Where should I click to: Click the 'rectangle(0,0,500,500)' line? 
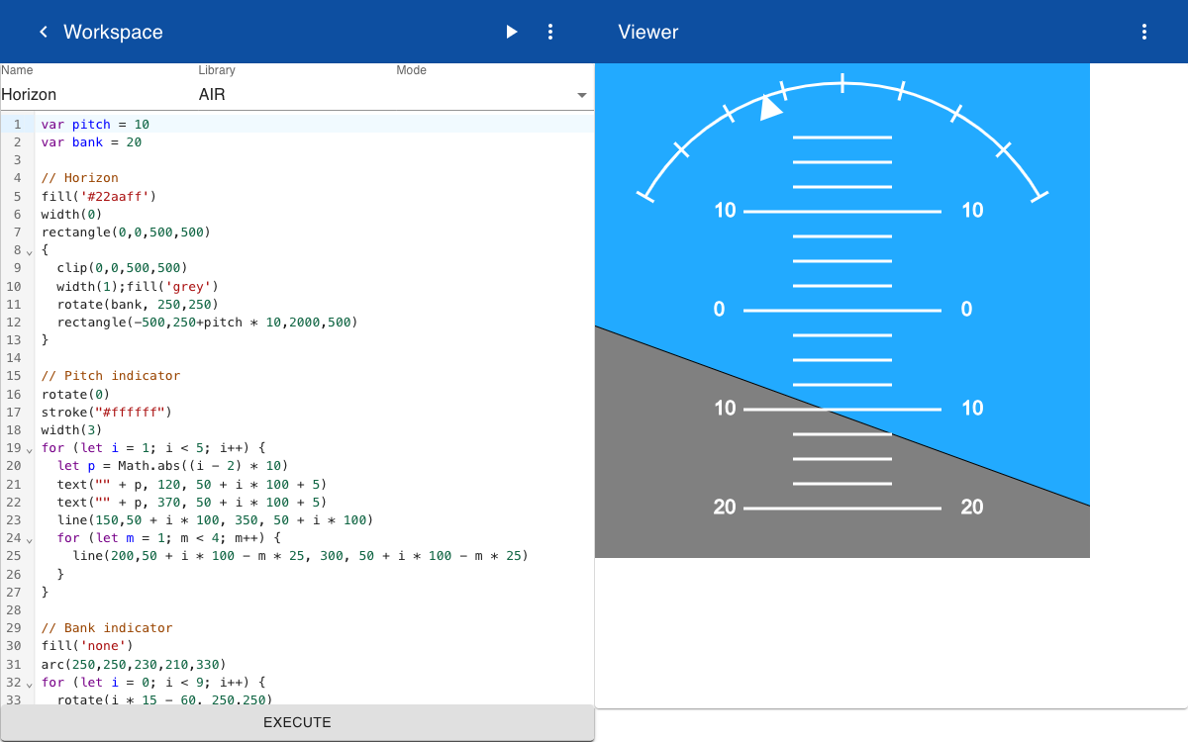pos(126,232)
